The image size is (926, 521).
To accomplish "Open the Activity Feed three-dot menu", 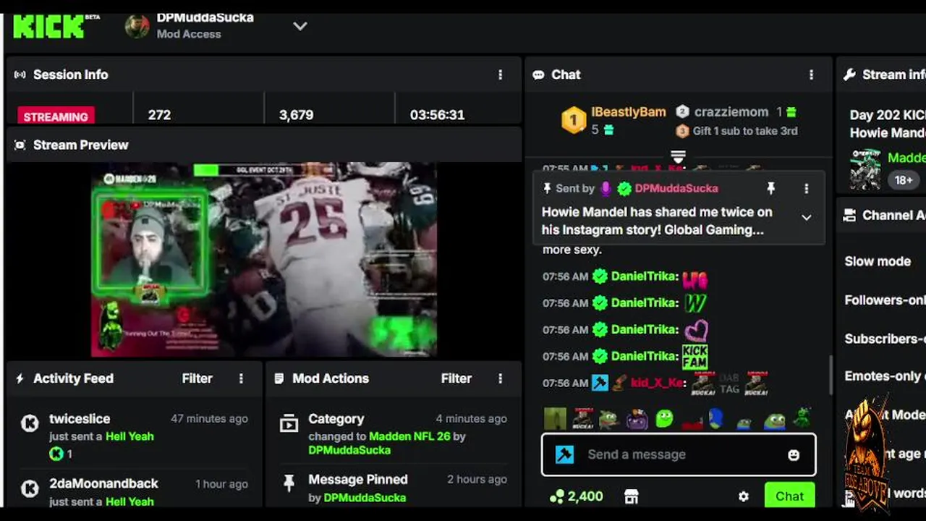I will [x=241, y=378].
